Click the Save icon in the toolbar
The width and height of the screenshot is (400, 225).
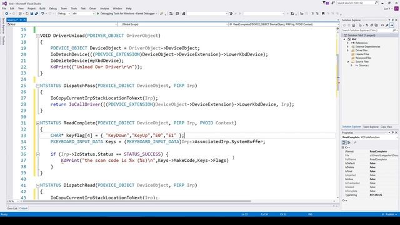(x=32, y=14)
